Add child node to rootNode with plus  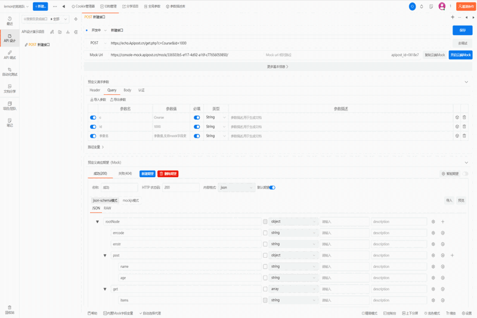pos(443,222)
